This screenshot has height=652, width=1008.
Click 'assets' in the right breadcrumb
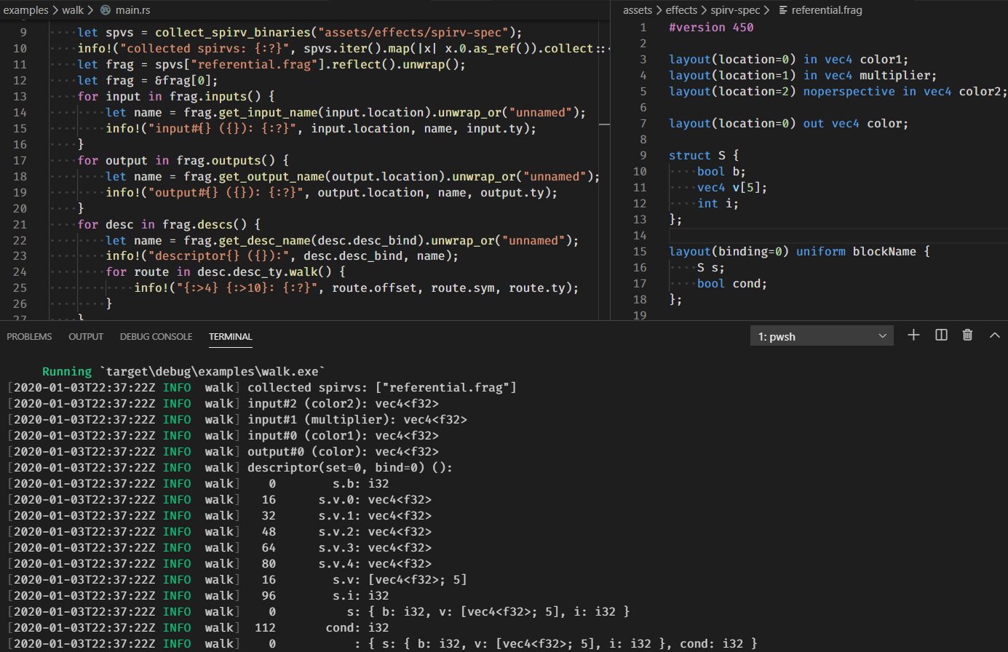click(638, 10)
